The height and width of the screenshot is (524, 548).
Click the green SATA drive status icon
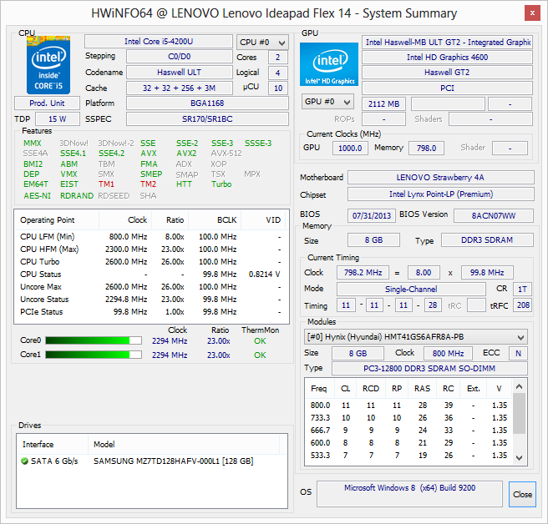pos(24,461)
